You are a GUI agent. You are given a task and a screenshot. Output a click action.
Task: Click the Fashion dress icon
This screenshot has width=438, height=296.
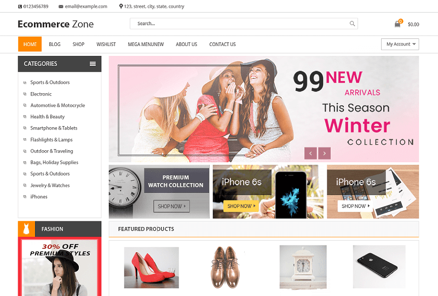point(26,229)
